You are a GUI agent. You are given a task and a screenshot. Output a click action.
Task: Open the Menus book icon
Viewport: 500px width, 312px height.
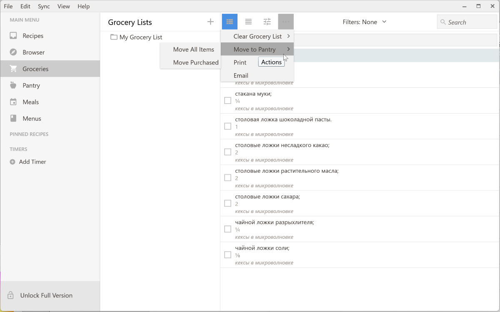point(13,119)
